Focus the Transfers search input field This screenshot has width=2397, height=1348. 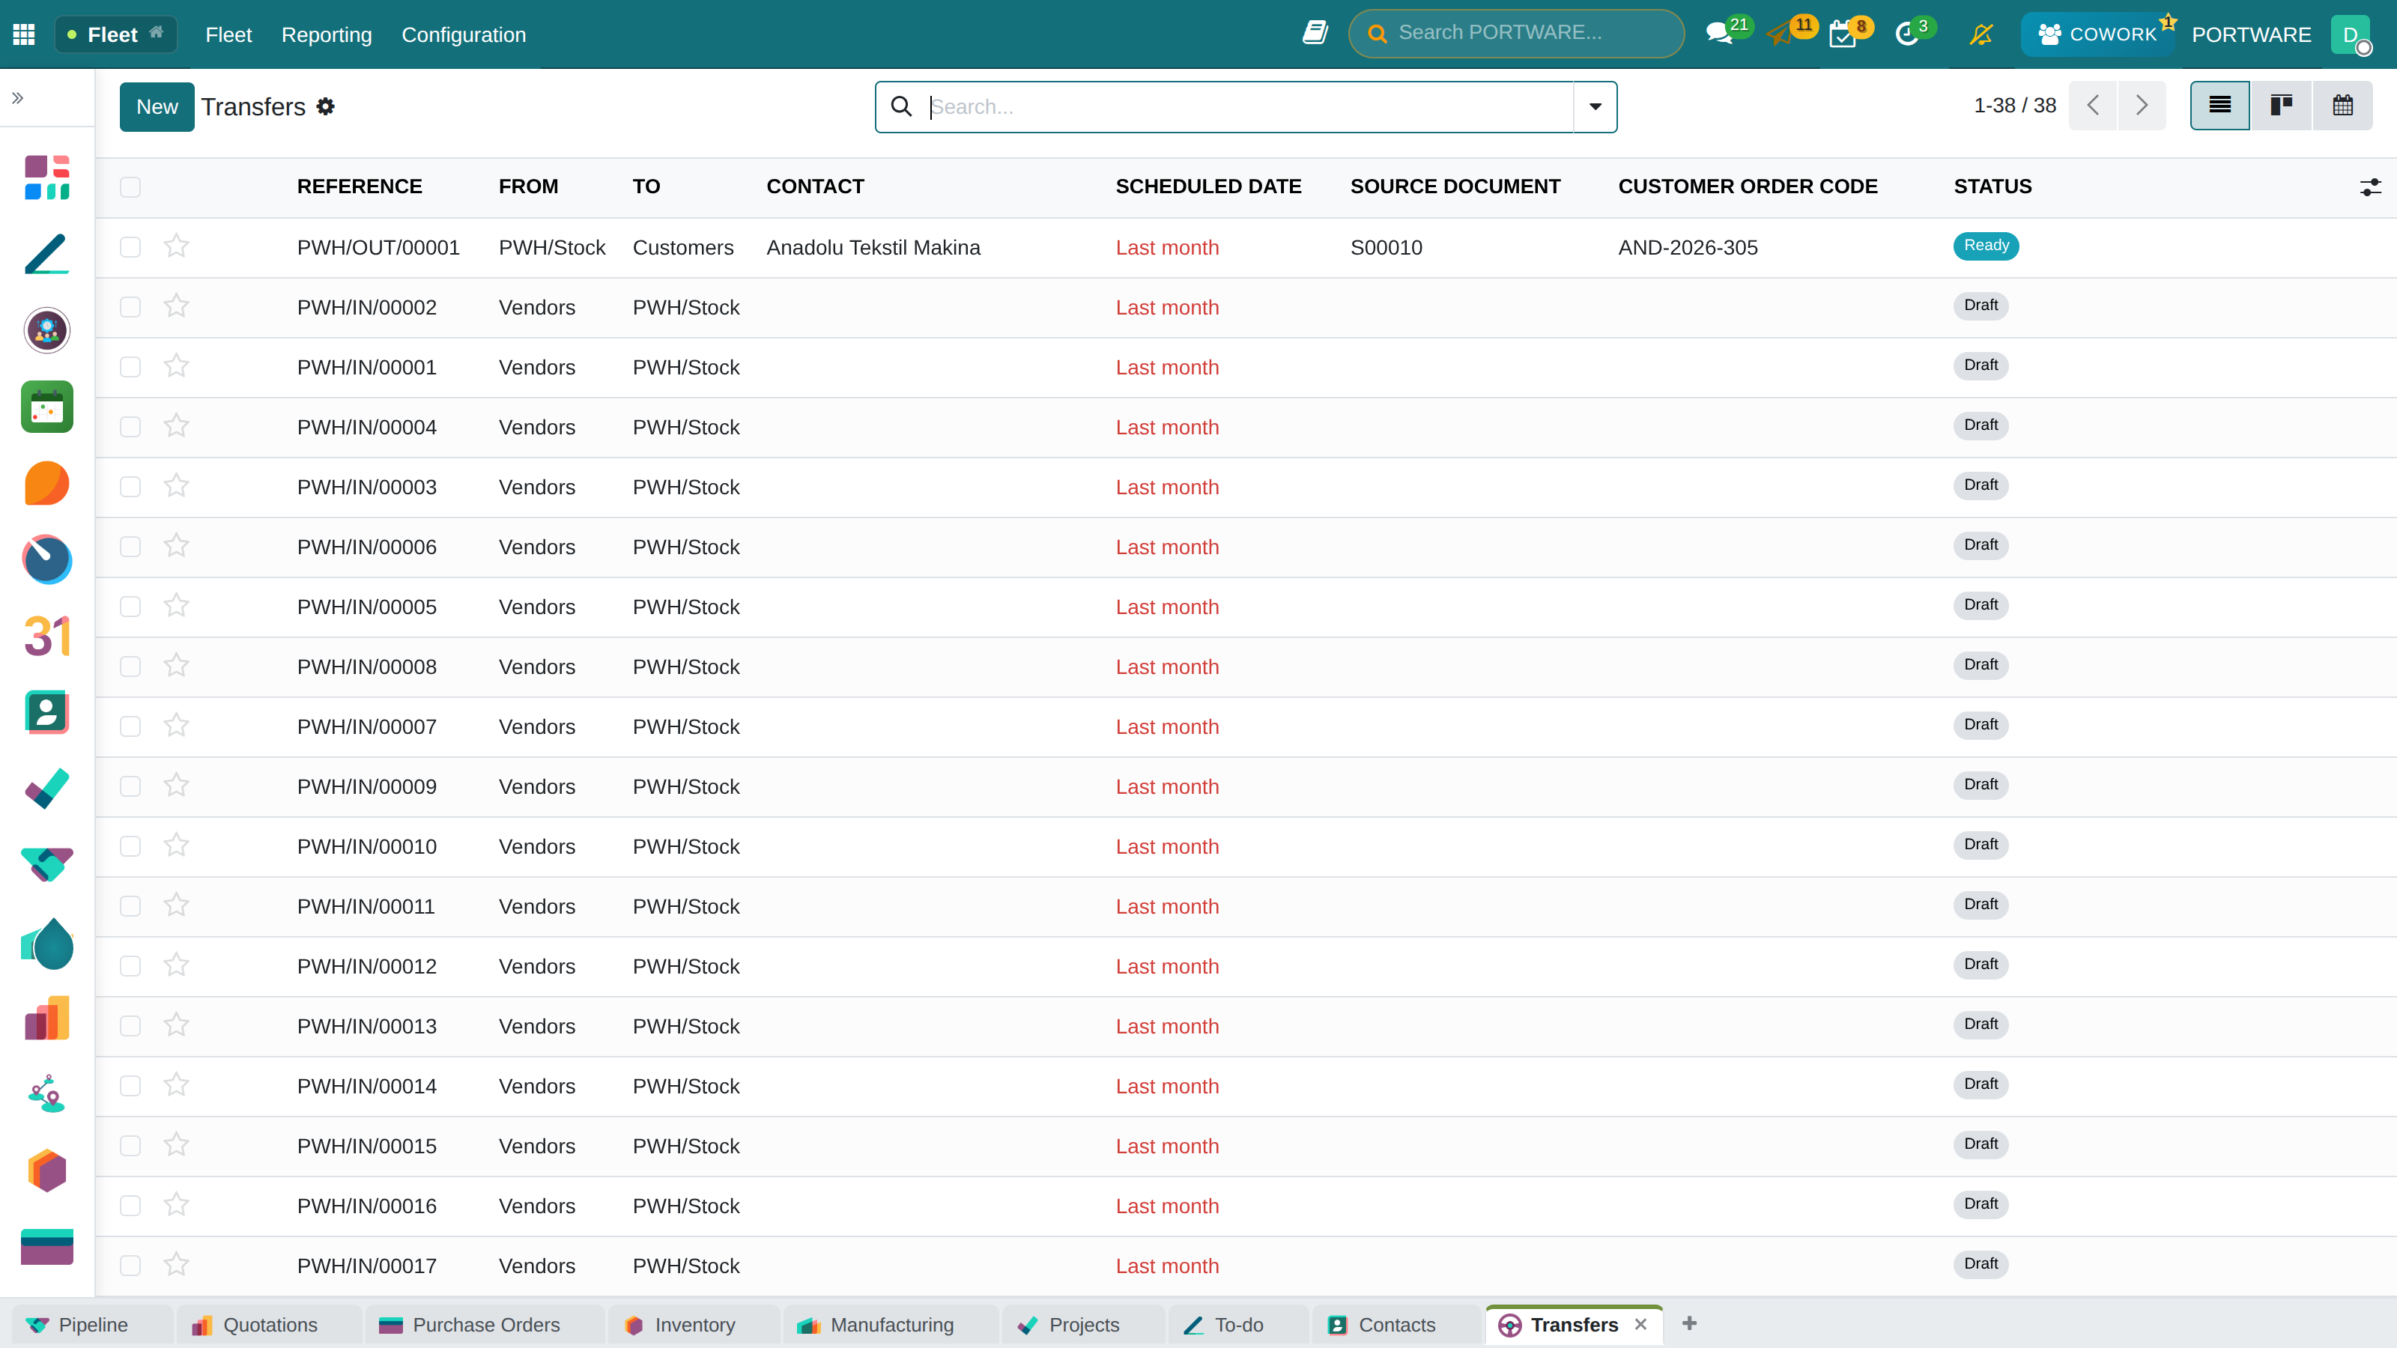pyautogui.click(x=1247, y=107)
